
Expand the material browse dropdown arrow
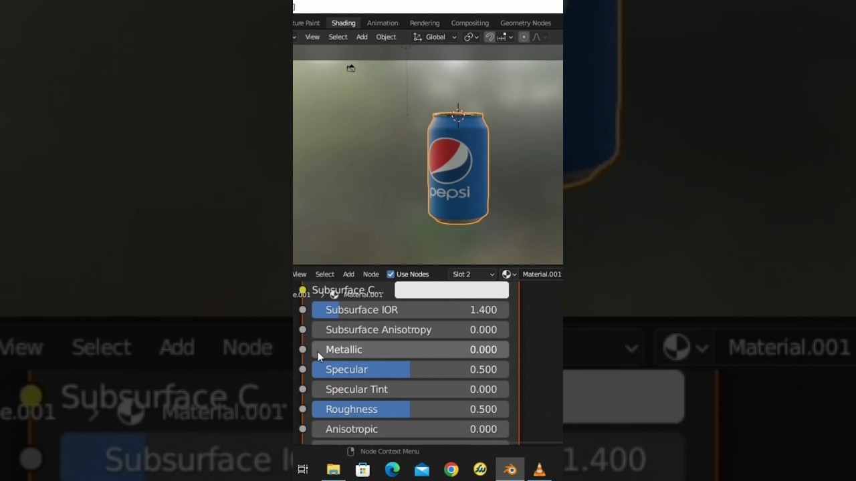tap(514, 274)
